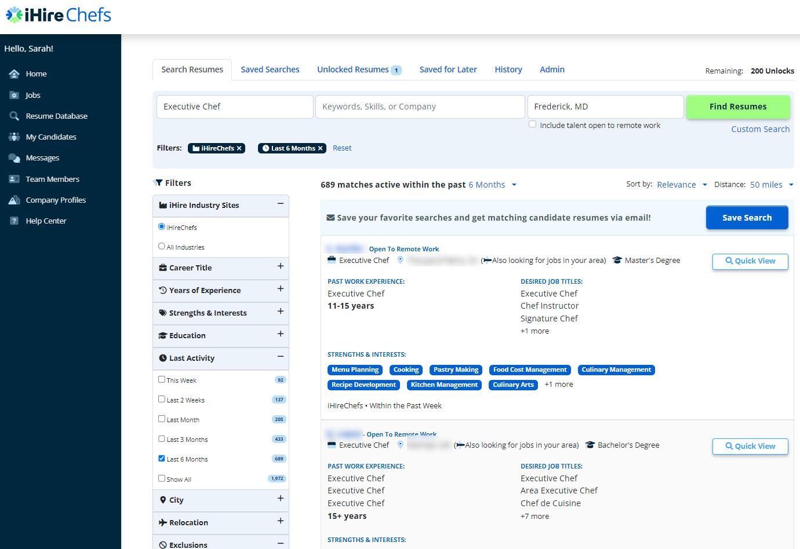Click the Education graduation cap icon

pos(163,335)
